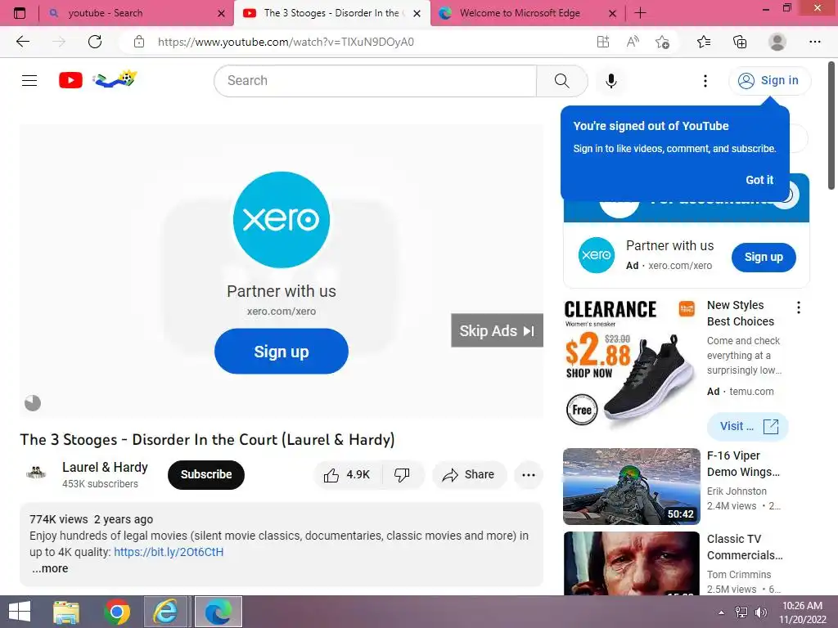Screen dimensions: 838x628
Task: Close the youtube - Search tab
Action: [221, 14]
